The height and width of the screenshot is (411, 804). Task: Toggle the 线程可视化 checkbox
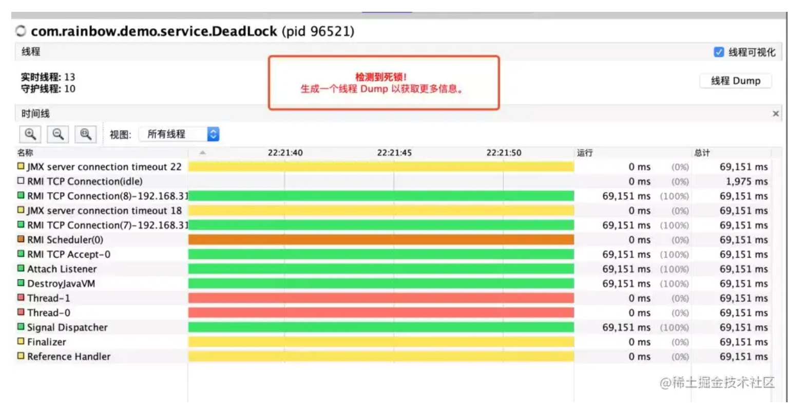(719, 52)
